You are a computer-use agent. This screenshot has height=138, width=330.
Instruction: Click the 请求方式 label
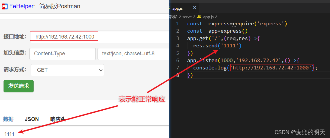click(x=15, y=69)
